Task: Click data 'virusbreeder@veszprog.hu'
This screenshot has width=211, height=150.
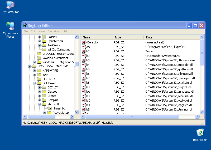Action: [x=162, y=56]
